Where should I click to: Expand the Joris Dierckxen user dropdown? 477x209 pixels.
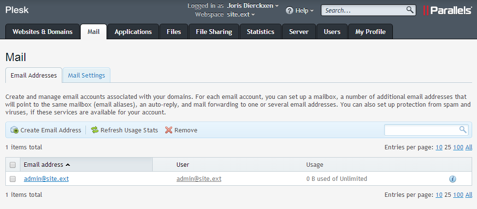click(253, 6)
